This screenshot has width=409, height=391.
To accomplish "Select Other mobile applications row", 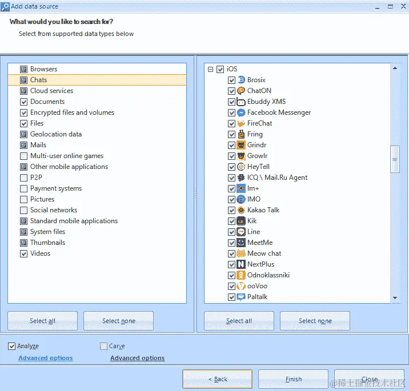I will point(97,167).
